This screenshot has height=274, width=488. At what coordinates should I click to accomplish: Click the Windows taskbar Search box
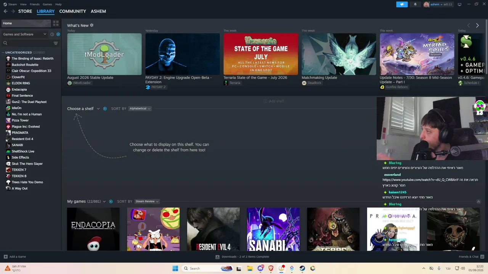point(208,268)
